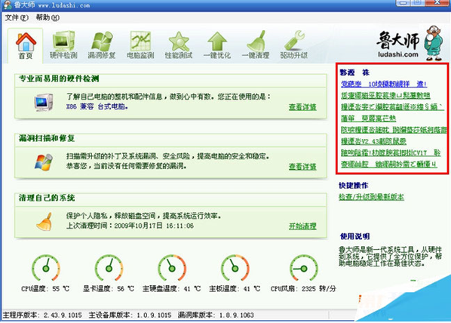Viewport: 451px width, 323px height.
Task: Click the 主板温度: 41 ℃ reading
Action: pyautogui.click(x=235, y=288)
